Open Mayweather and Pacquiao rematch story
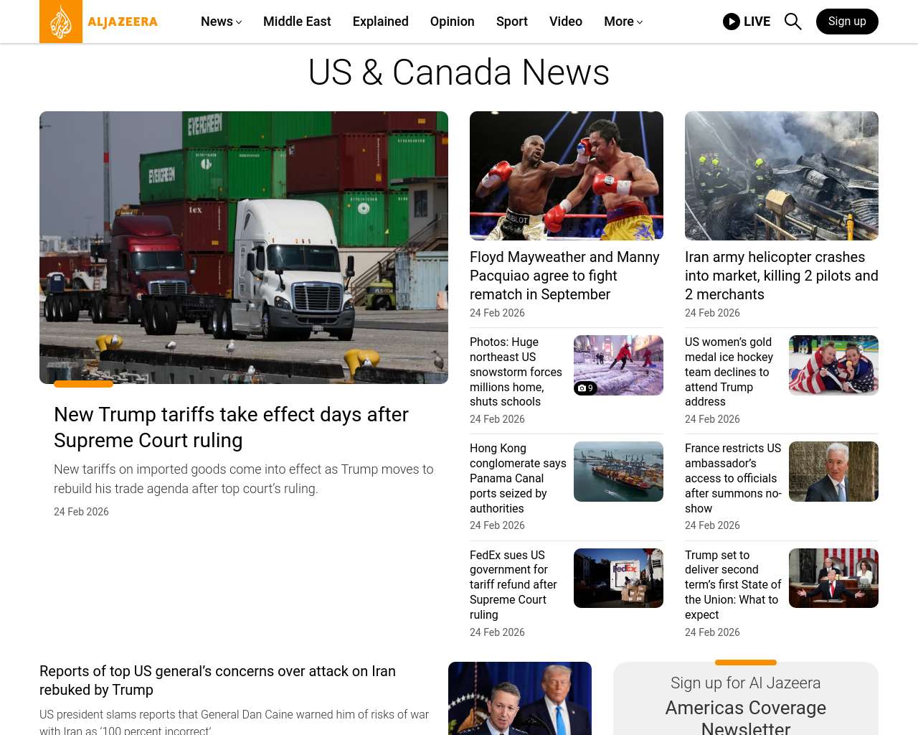The height and width of the screenshot is (735, 918). [564, 276]
